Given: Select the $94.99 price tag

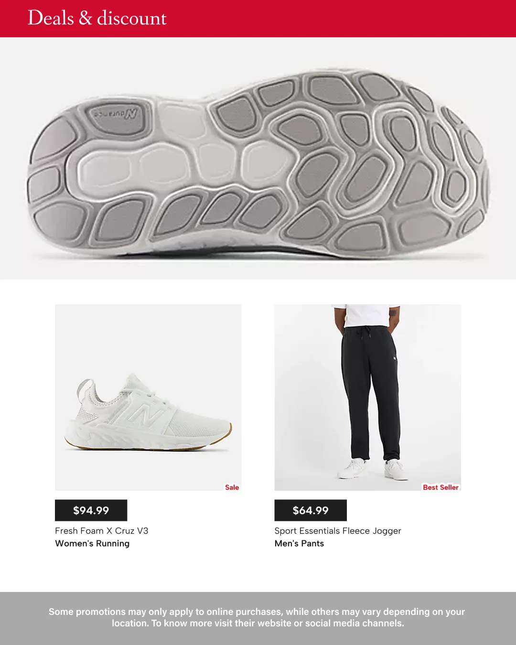Looking at the screenshot, I should (91, 510).
